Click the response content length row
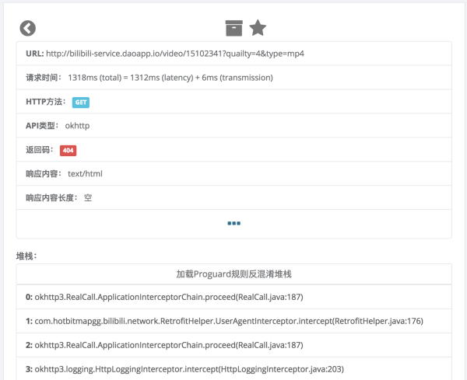This screenshot has width=467, height=380. (x=233, y=198)
